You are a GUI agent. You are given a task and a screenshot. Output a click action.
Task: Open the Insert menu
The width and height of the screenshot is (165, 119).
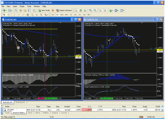coord(15,6)
